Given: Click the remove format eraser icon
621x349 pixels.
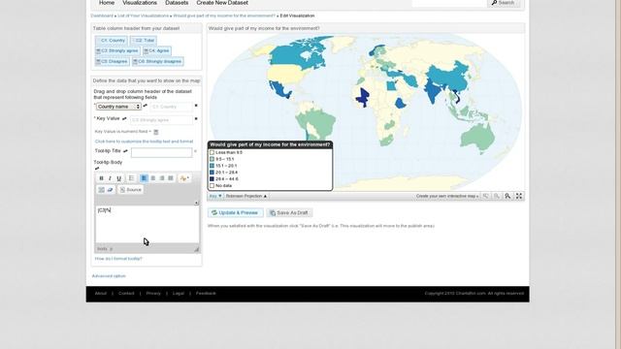Looking at the screenshot, I should (110, 190).
